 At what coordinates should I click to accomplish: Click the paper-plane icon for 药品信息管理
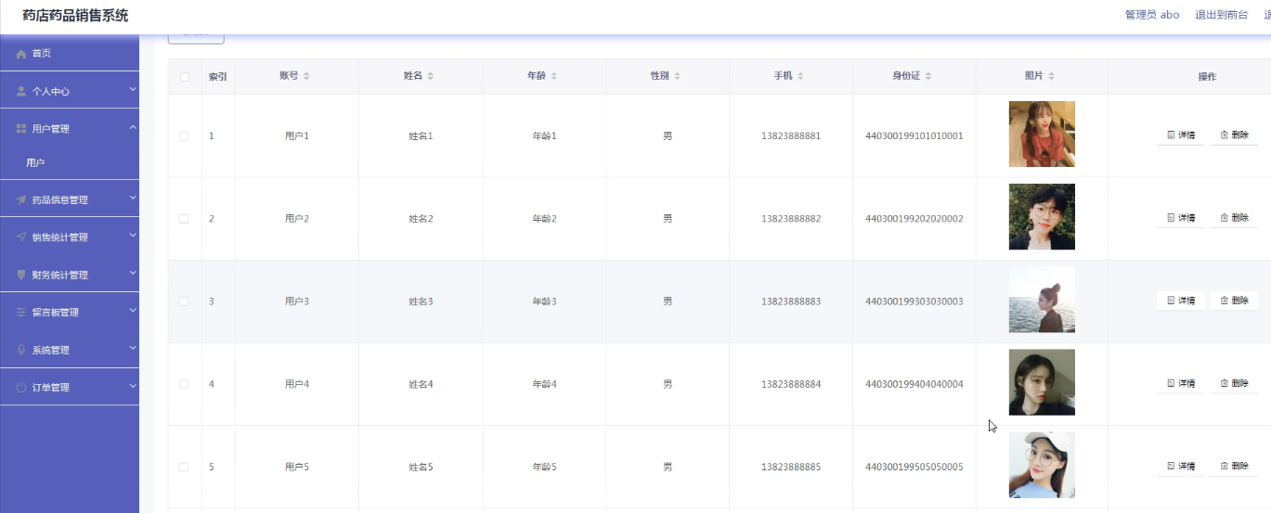[21, 199]
